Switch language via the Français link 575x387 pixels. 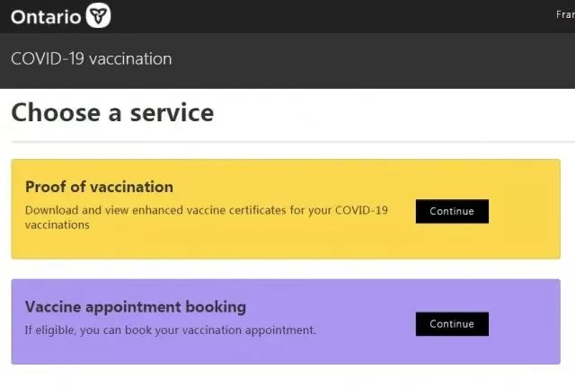(565, 14)
